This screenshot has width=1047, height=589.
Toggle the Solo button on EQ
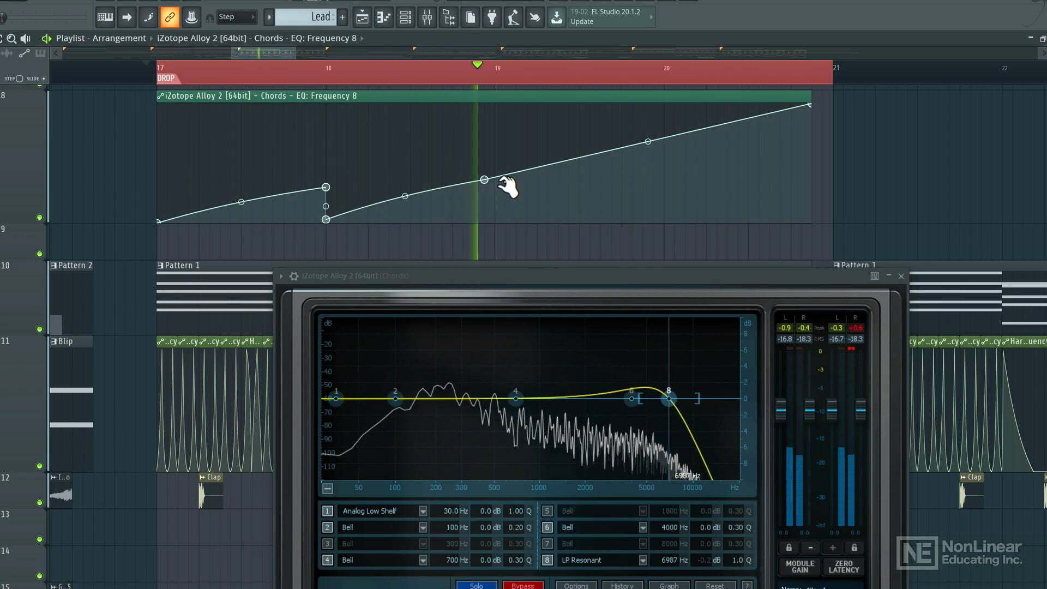click(476, 584)
